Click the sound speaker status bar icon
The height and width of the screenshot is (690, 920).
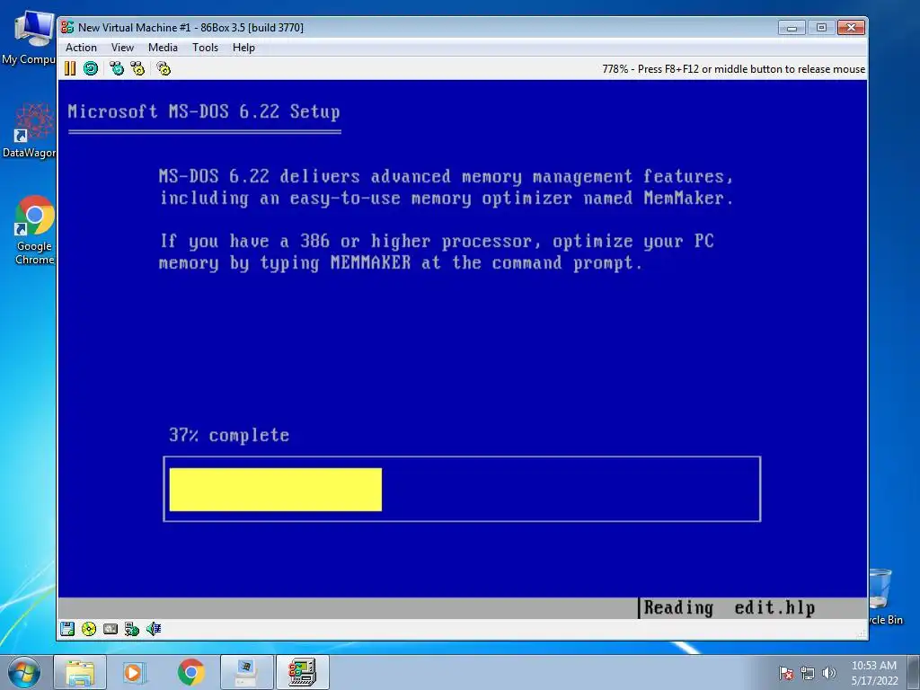154,629
